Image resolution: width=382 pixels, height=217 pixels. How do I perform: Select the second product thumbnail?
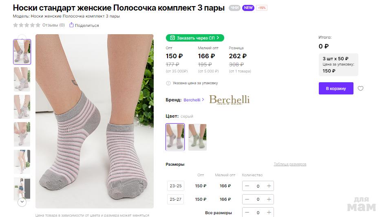tap(22, 79)
